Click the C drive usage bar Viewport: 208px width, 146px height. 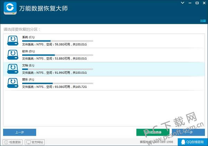click(58, 41)
